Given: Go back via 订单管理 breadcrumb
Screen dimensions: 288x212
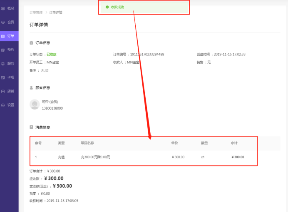Looking at the screenshot, I should coord(36,12).
